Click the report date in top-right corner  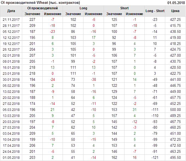(176, 2)
